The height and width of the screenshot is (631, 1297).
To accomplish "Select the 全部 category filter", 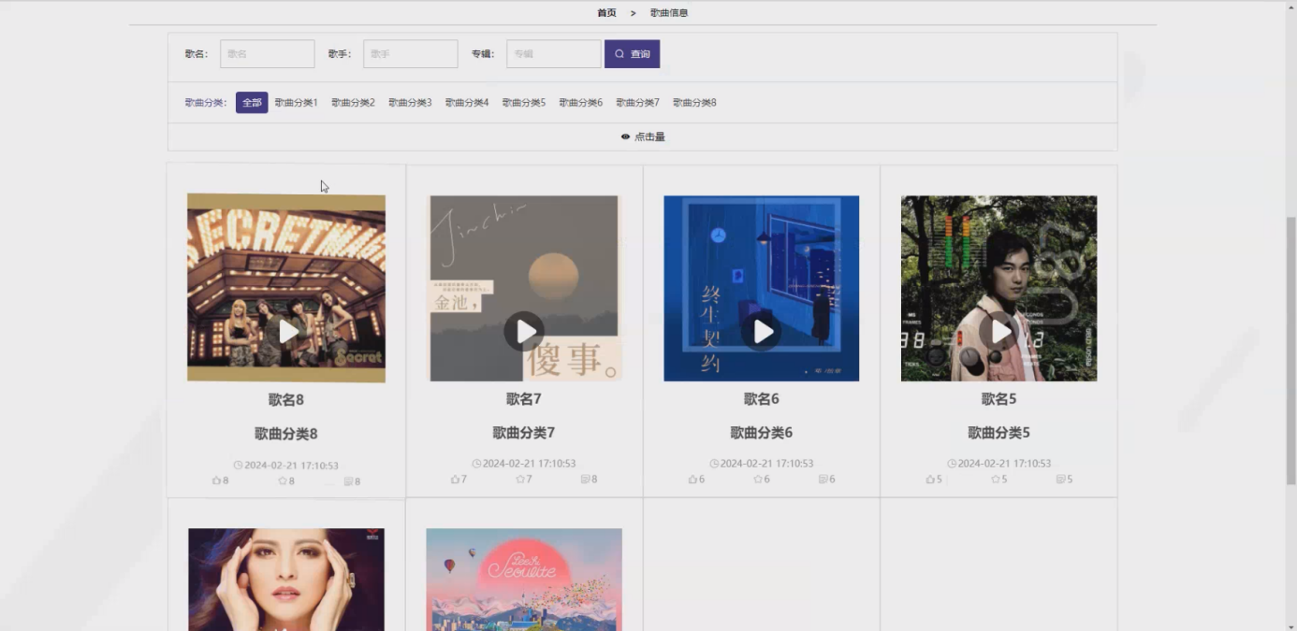I will pyautogui.click(x=252, y=103).
